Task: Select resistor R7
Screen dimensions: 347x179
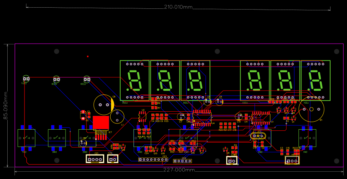Action: coord(154,107)
